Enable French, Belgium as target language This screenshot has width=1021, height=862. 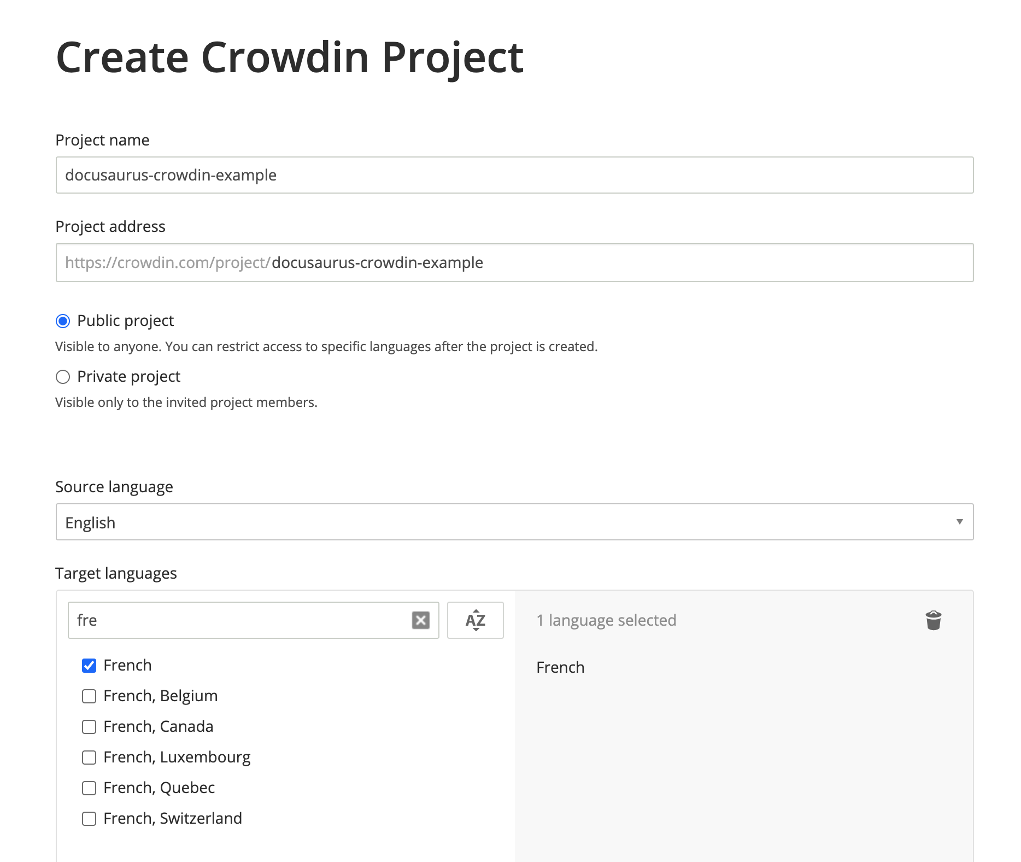89,696
